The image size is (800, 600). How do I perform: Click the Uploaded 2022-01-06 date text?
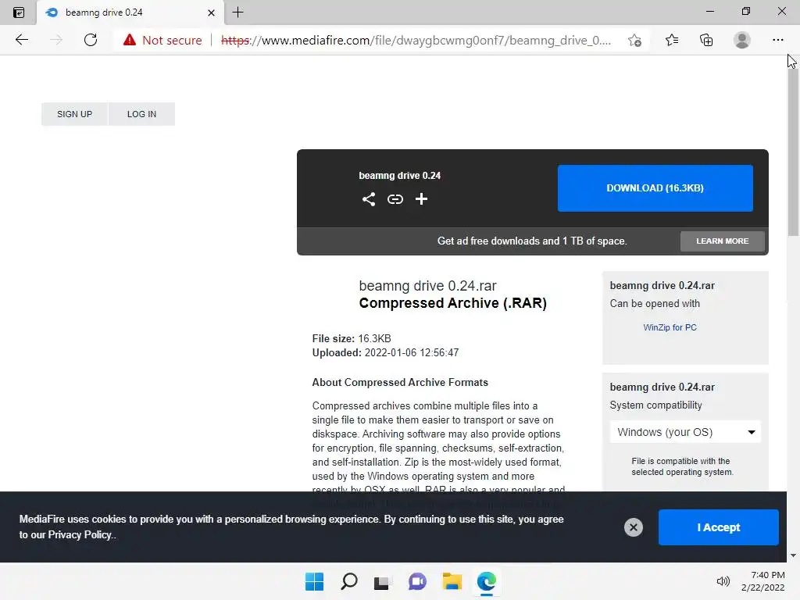385,352
